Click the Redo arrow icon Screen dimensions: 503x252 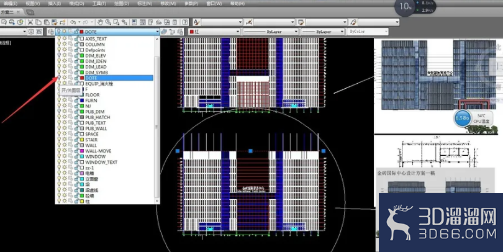tap(85, 22)
